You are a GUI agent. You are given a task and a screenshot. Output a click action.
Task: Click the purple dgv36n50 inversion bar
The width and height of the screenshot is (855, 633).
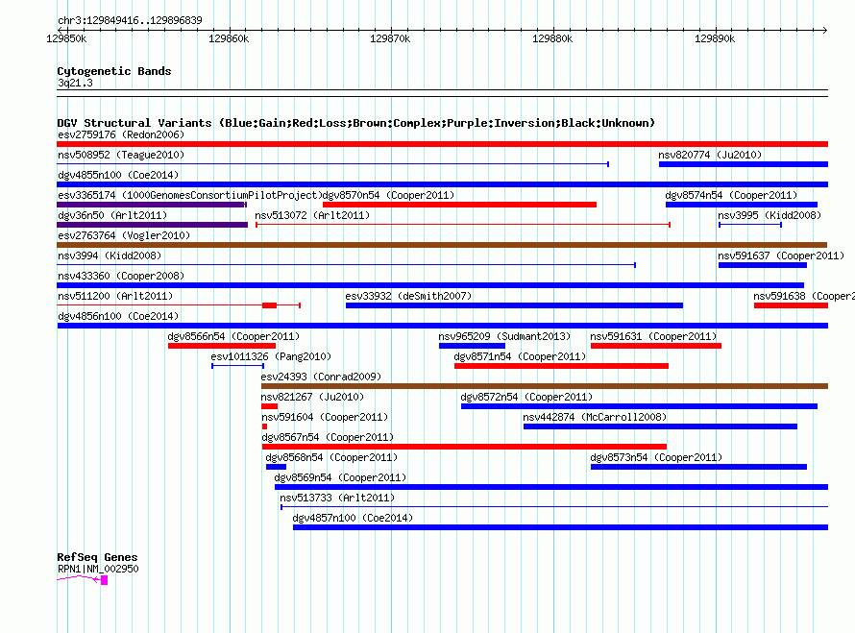click(x=152, y=225)
